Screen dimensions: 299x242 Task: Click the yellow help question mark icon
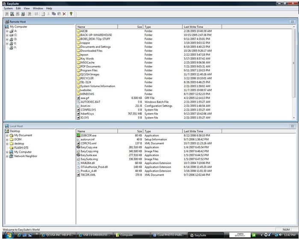click(x=71, y=14)
